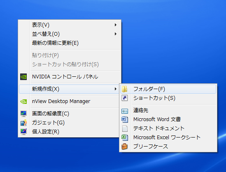Click the Personalize monitor icon

pos(23,132)
